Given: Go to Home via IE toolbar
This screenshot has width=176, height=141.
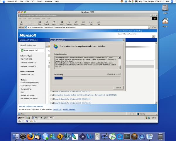Looking at the screenshot, I should (x=54, y=23).
